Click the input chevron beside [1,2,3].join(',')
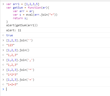 point(3,60)
